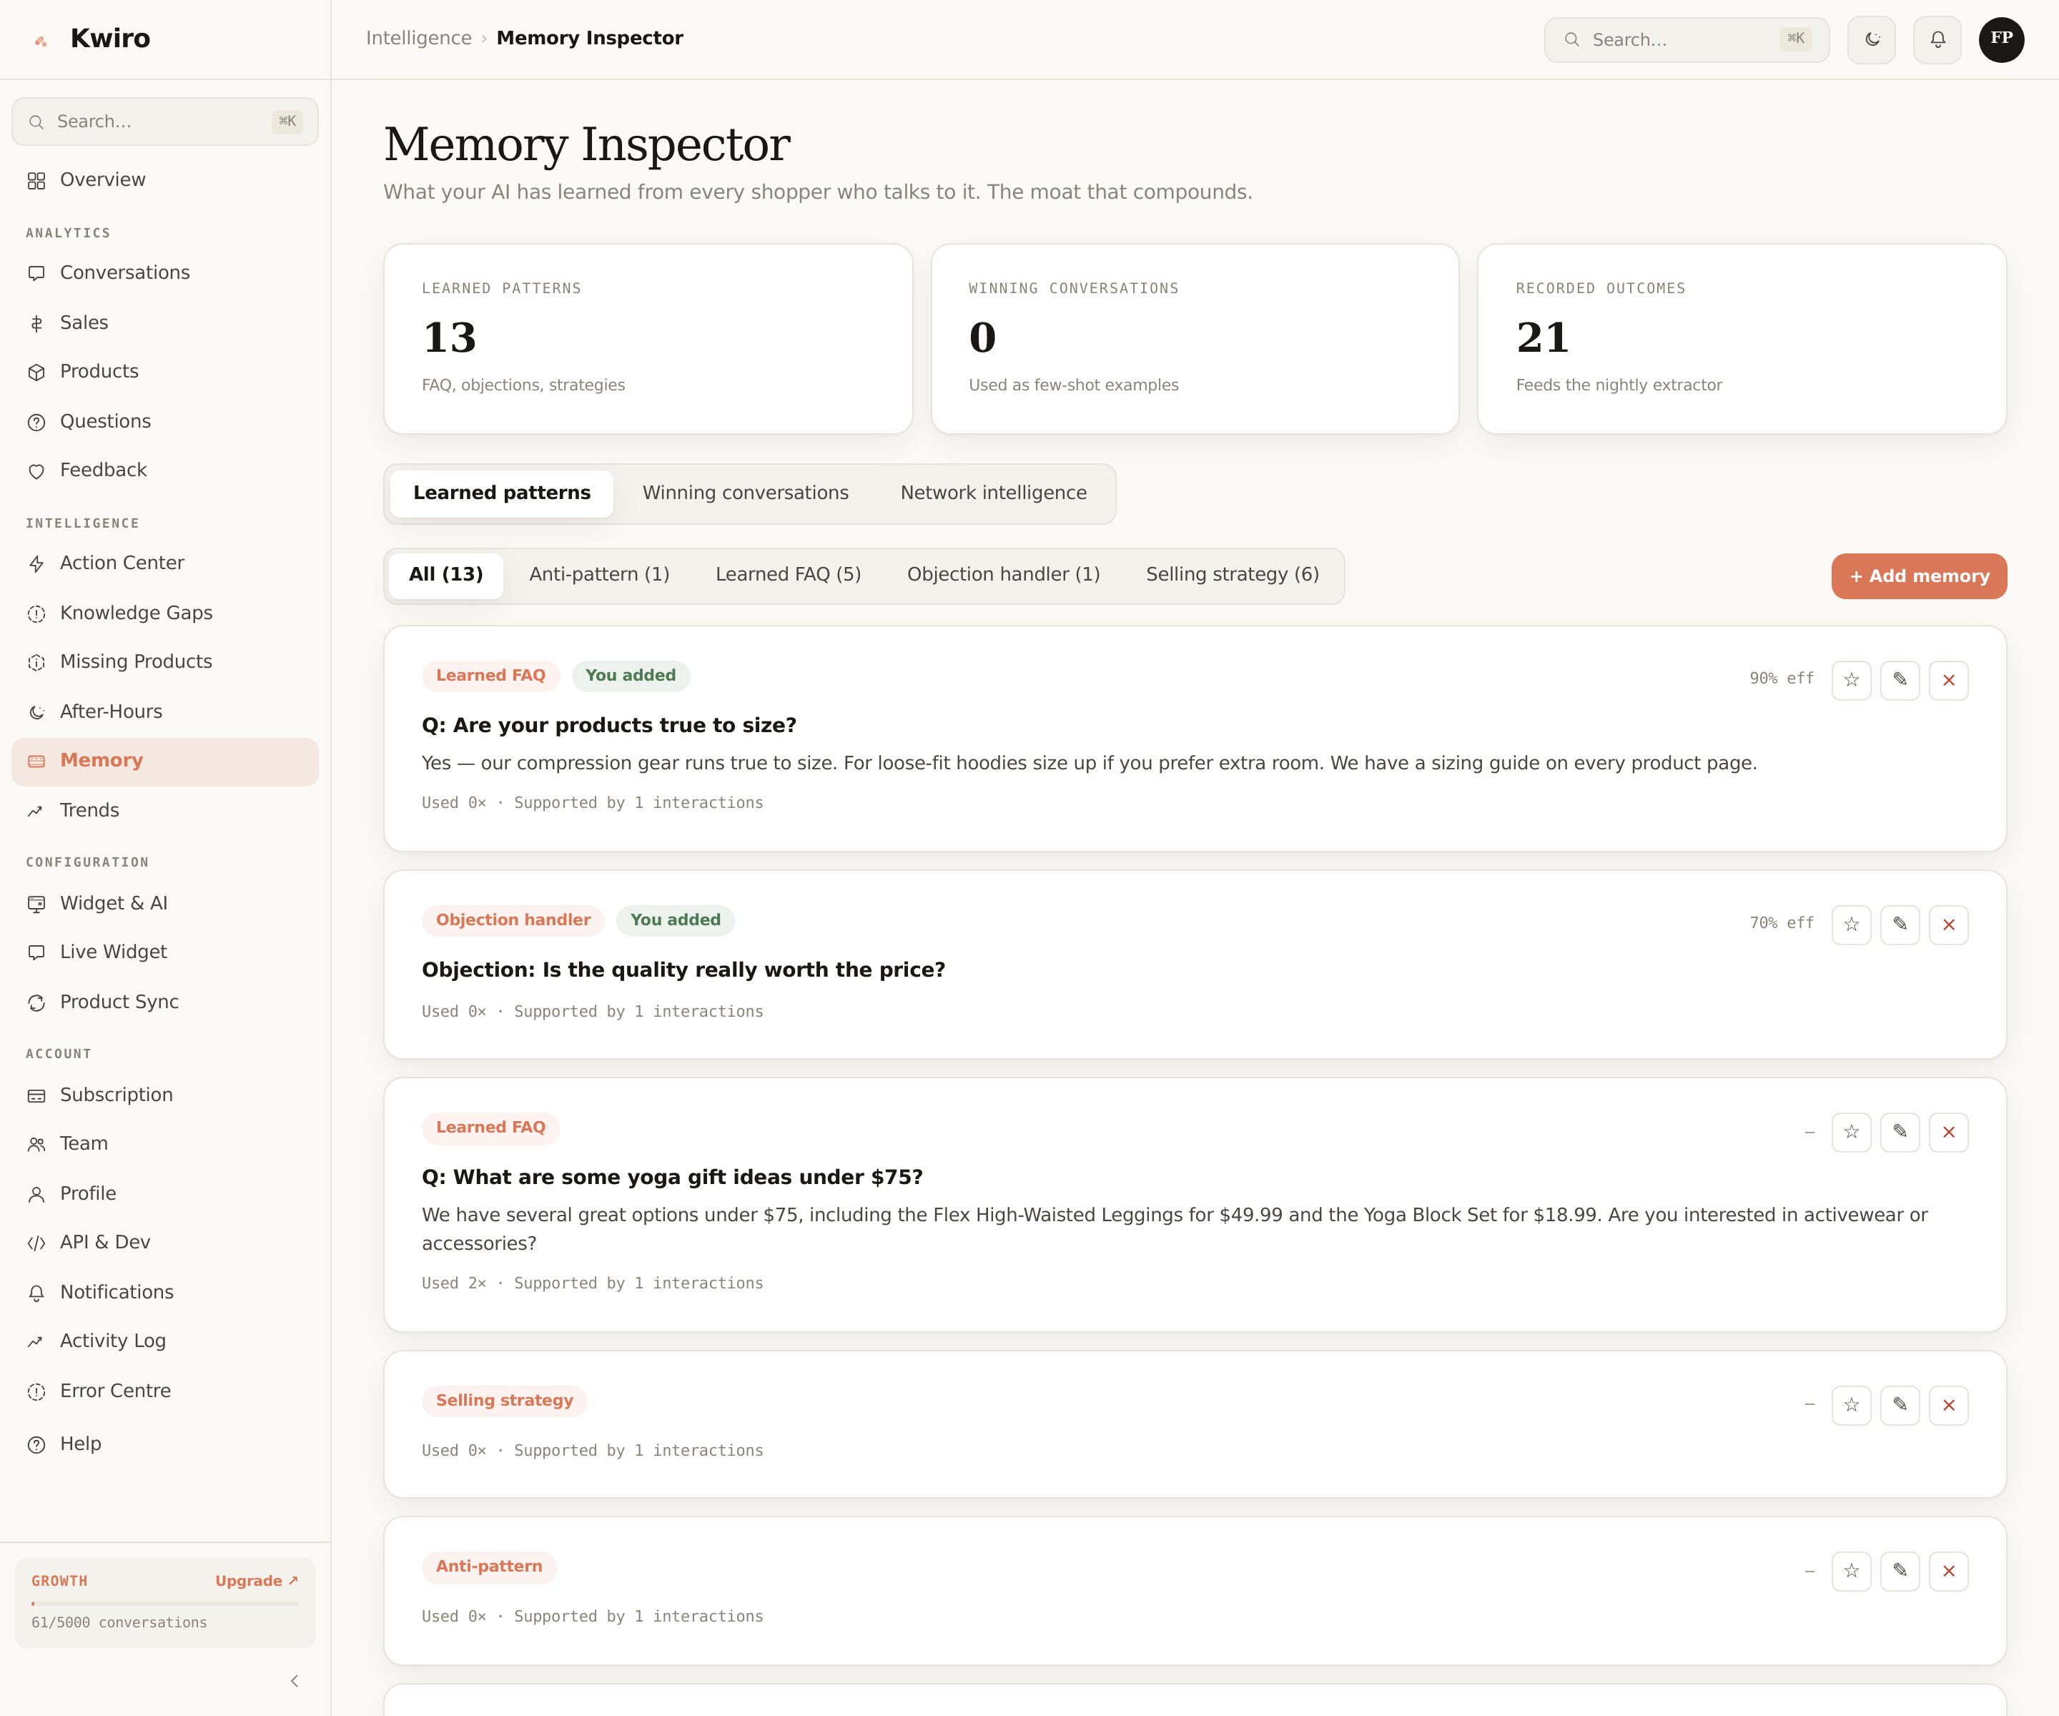Click 'Q: Are your products true to size?'
Viewport: 2059px width, 1716px height.
tap(609, 726)
